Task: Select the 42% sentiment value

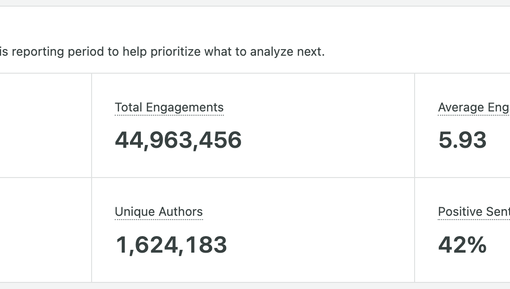Action: coord(462,245)
